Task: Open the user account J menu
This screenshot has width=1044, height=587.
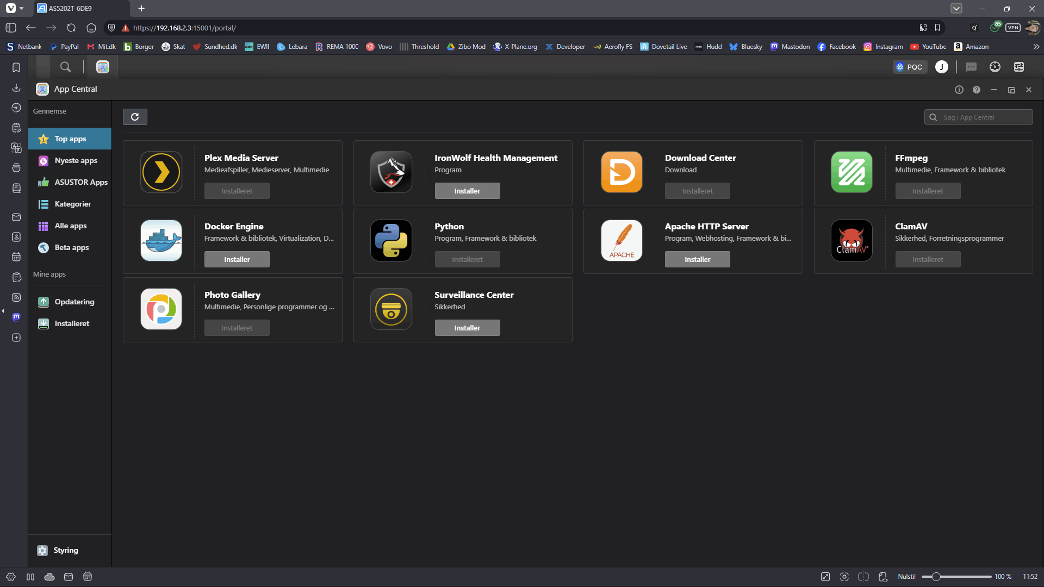Action: pyautogui.click(x=941, y=67)
